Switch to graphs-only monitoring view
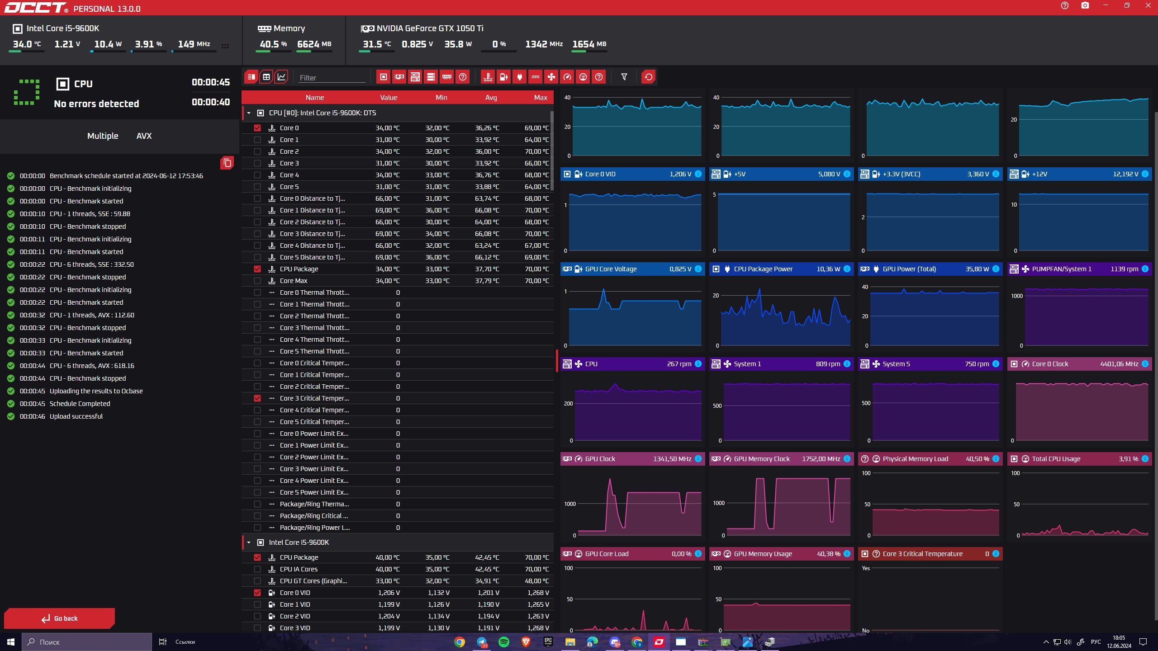This screenshot has width=1158, height=651. tap(281, 77)
